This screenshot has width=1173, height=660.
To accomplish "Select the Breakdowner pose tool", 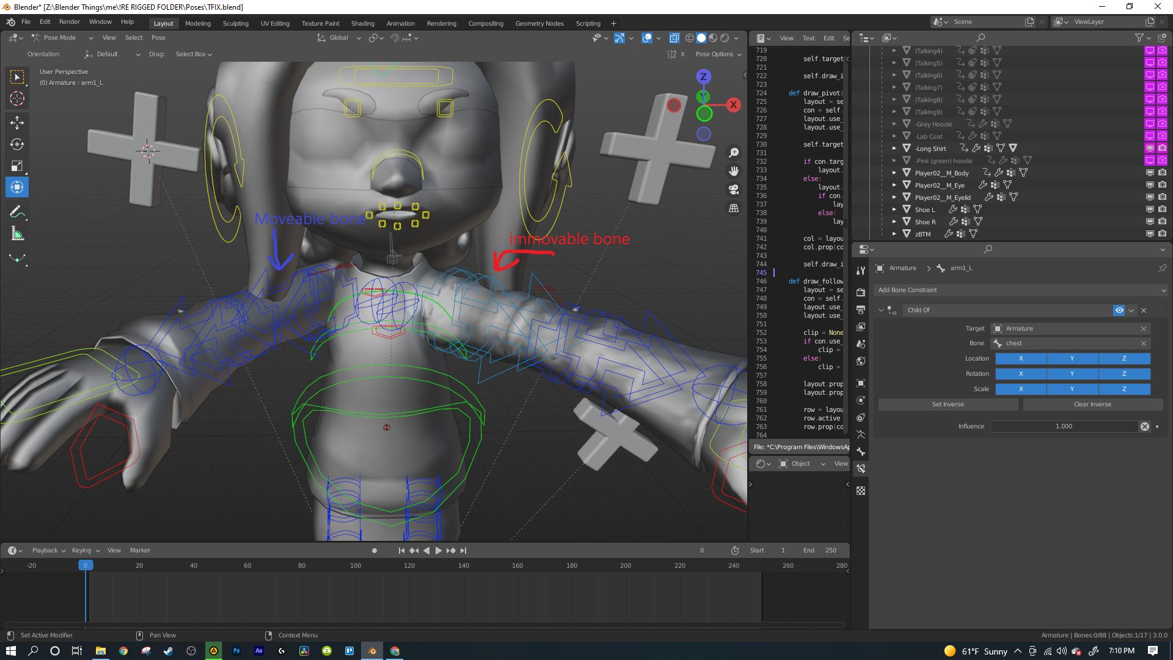I will (x=17, y=258).
